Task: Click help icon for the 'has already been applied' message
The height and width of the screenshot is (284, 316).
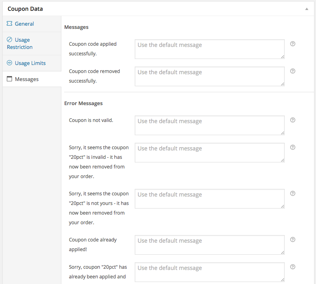Action: (x=293, y=267)
